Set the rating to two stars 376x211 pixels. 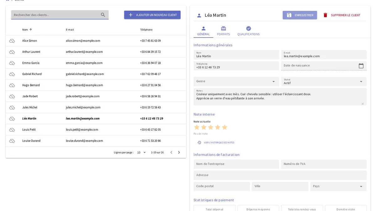(x=204, y=127)
